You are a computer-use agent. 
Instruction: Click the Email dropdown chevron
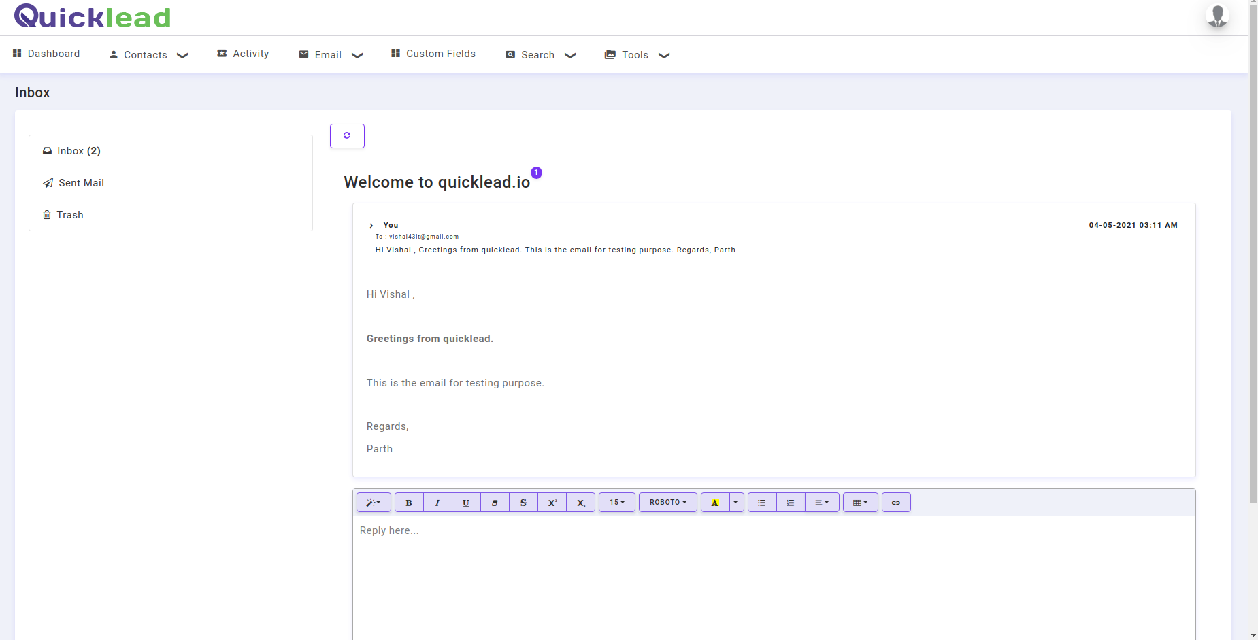tap(357, 56)
